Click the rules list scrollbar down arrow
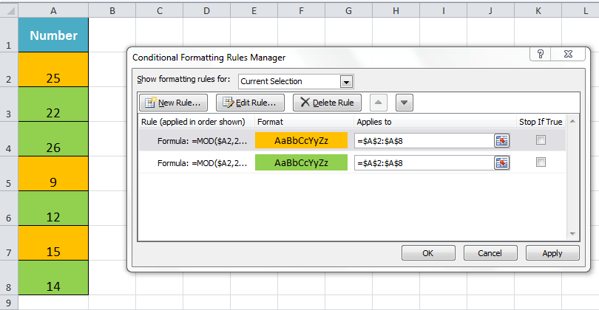The image size is (599, 310). 572,234
